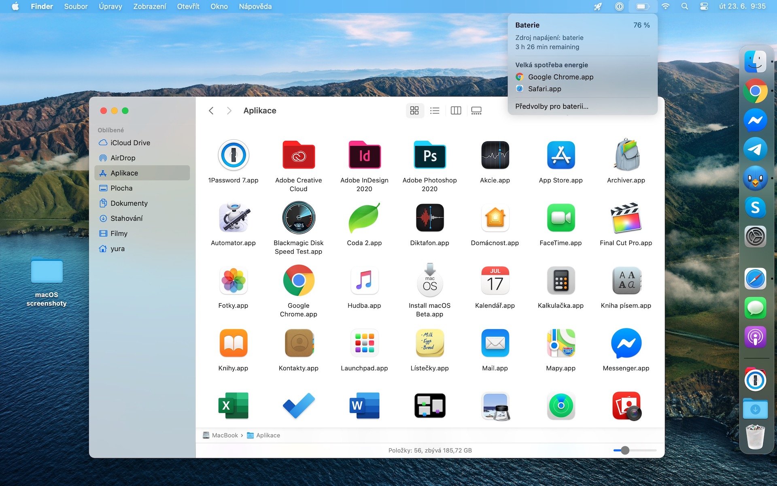Select Google Chrome.app in Finder window
The width and height of the screenshot is (777, 486).
pos(299,280)
